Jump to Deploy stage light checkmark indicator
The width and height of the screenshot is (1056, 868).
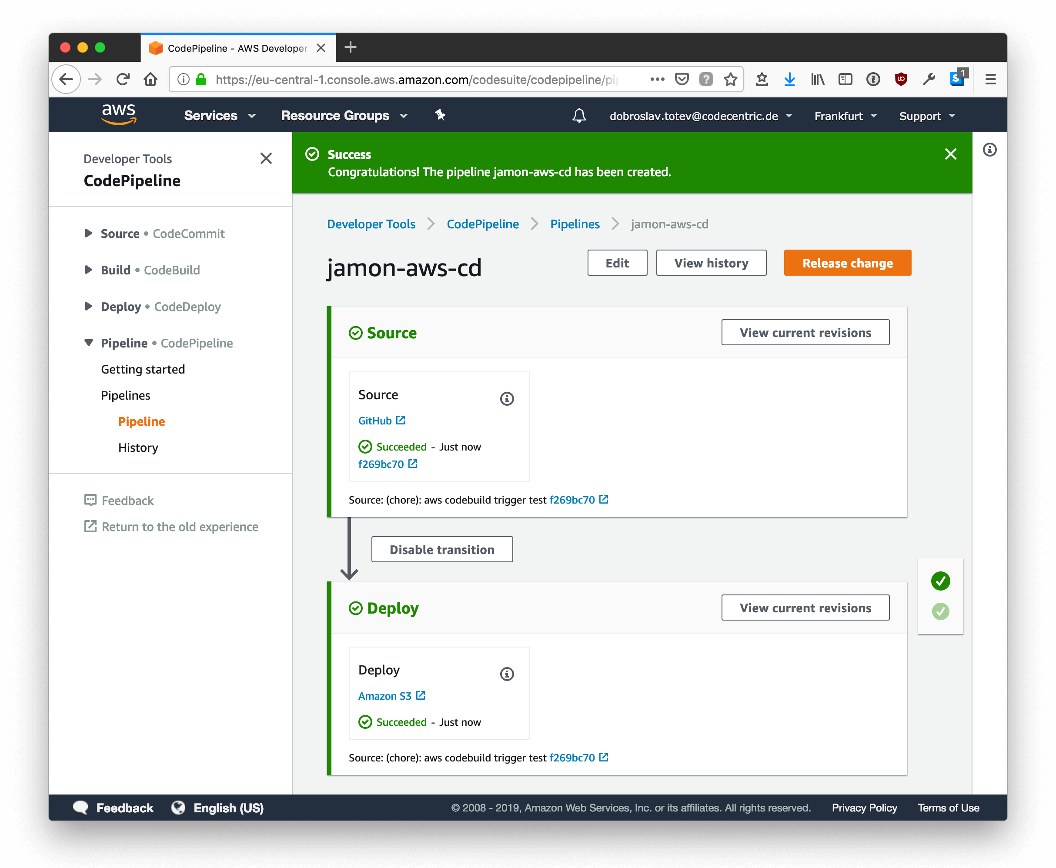pyautogui.click(x=940, y=611)
